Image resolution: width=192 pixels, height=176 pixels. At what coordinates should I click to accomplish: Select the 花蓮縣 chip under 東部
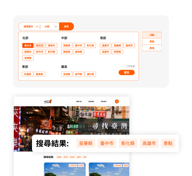[28, 74]
